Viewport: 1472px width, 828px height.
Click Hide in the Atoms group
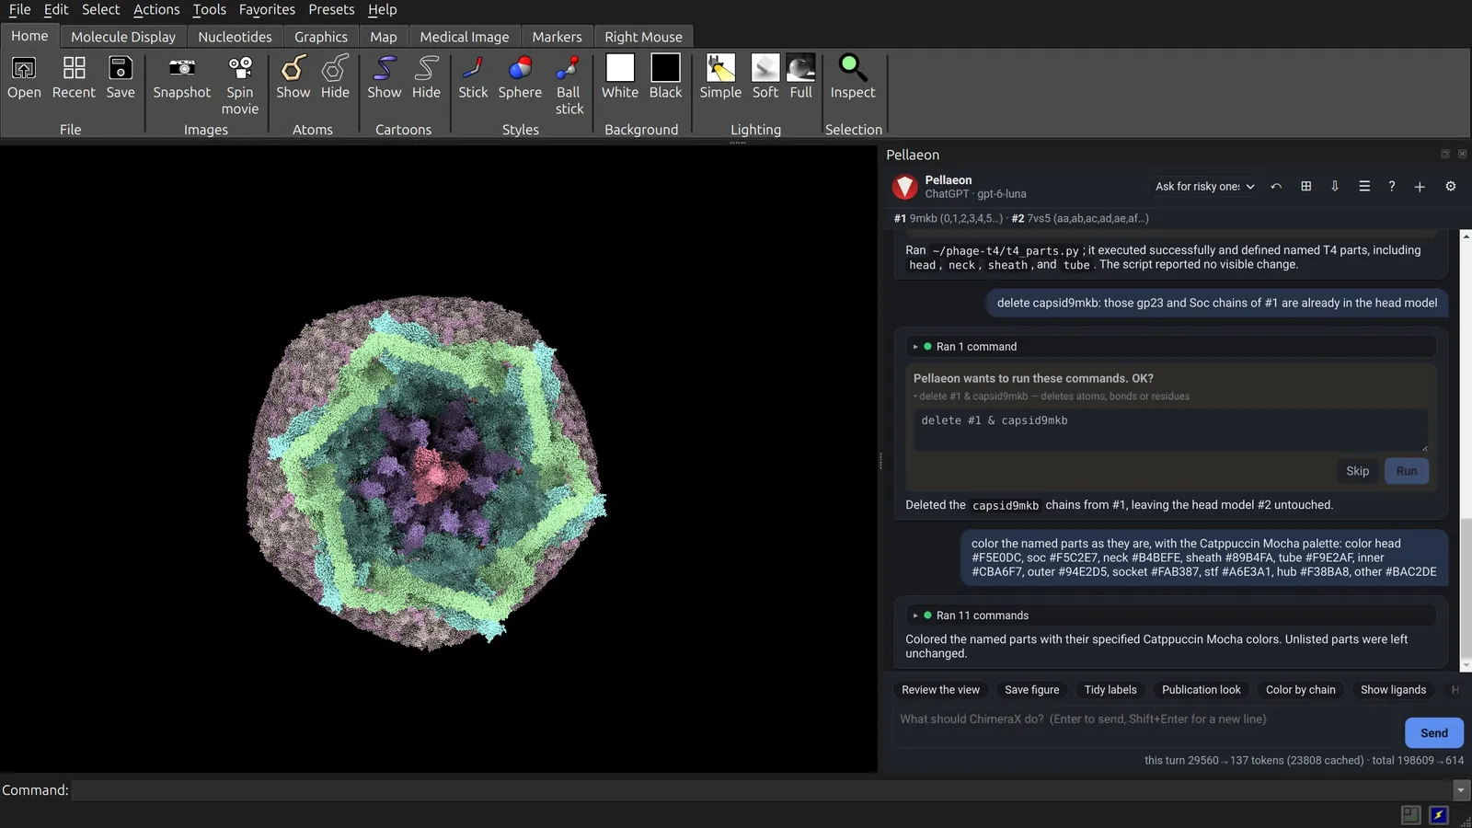tap(335, 77)
